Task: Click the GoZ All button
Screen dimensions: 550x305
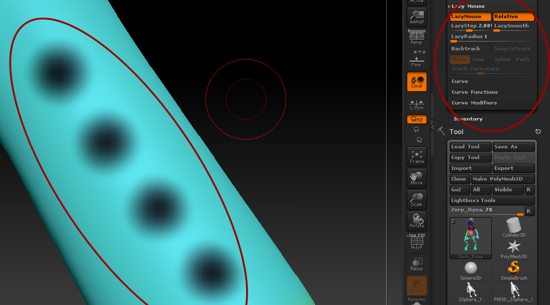Action: (x=481, y=190)
